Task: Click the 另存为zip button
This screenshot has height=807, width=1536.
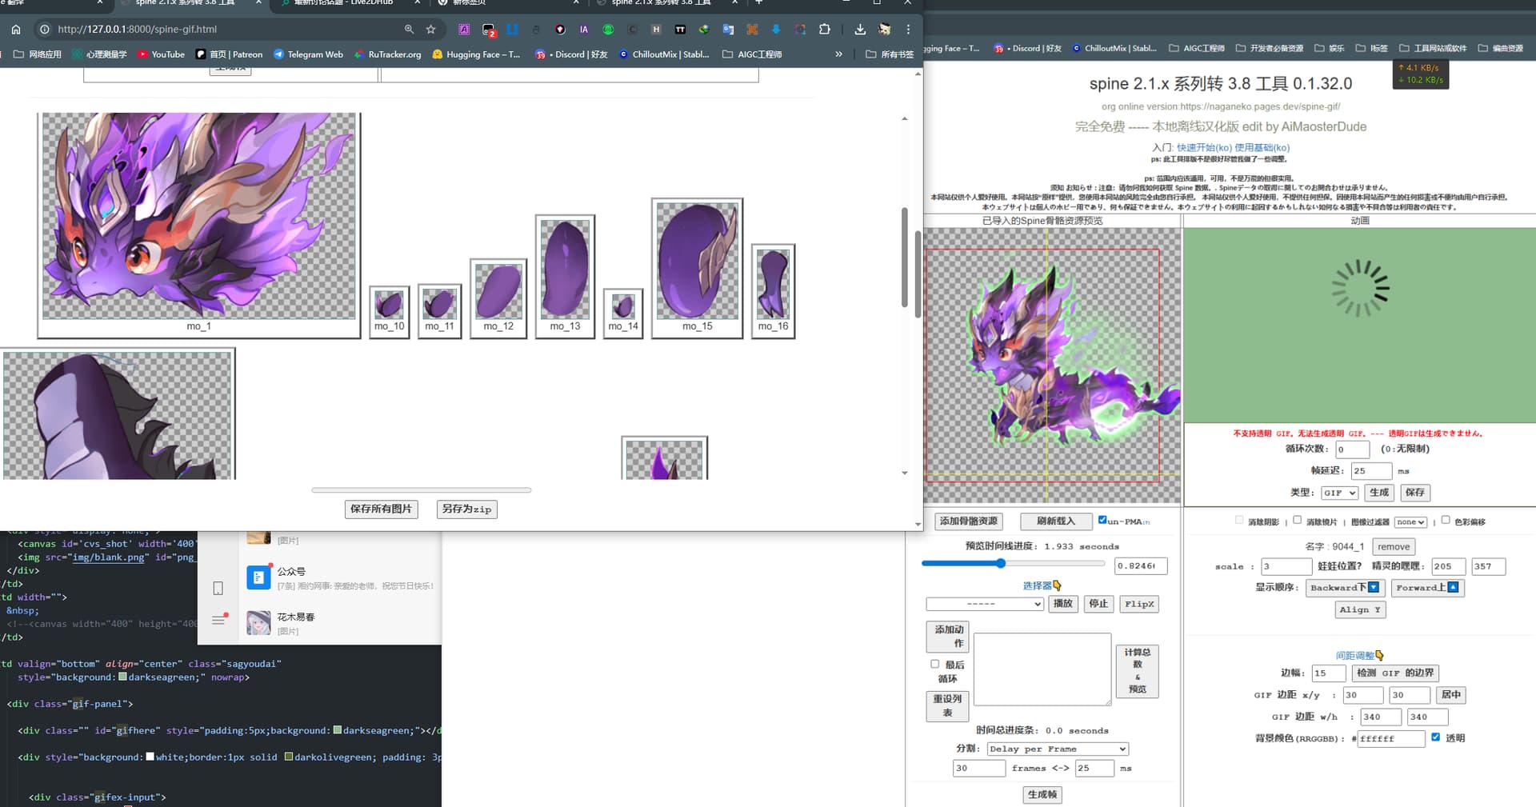Action: coord(467,509)
